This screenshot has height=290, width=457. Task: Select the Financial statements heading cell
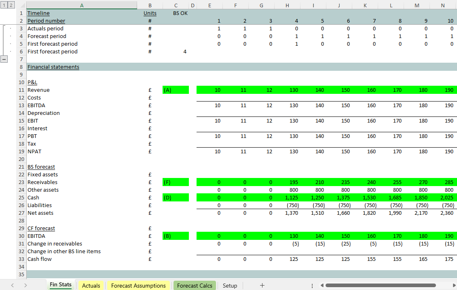[53, 67]
